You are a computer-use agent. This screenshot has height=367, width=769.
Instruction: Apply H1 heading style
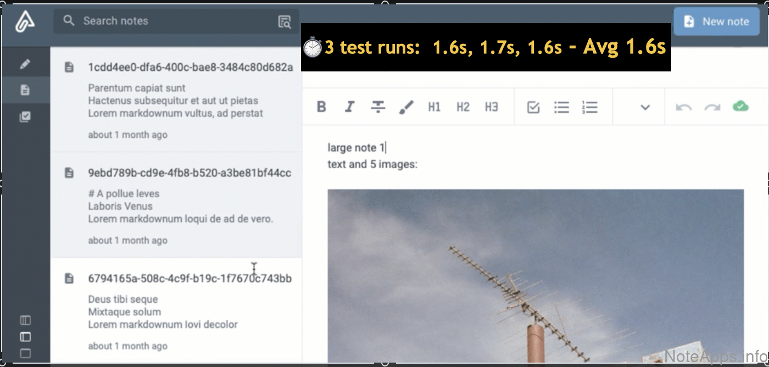(x=434, y=107)
